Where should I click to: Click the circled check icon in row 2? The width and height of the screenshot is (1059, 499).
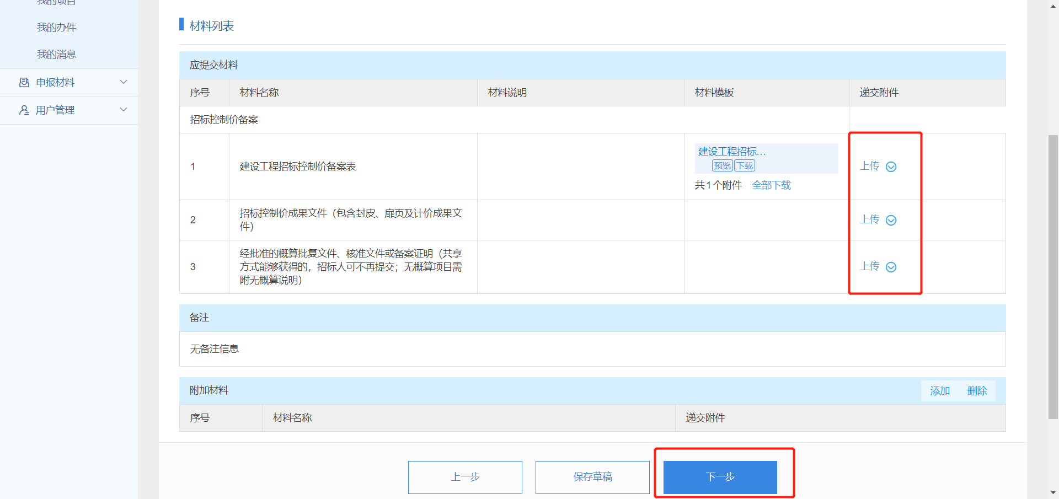point(891,221)
